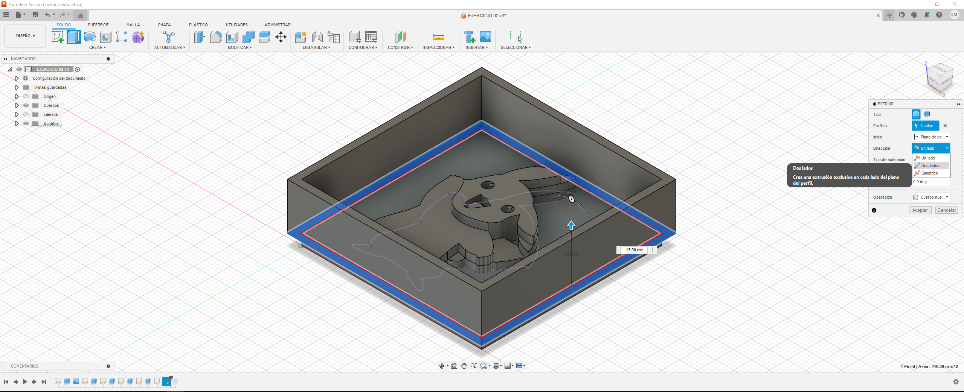Clear the Perfiles selection with X
This screenshot has width=964, height=392.
pos(945,126)
